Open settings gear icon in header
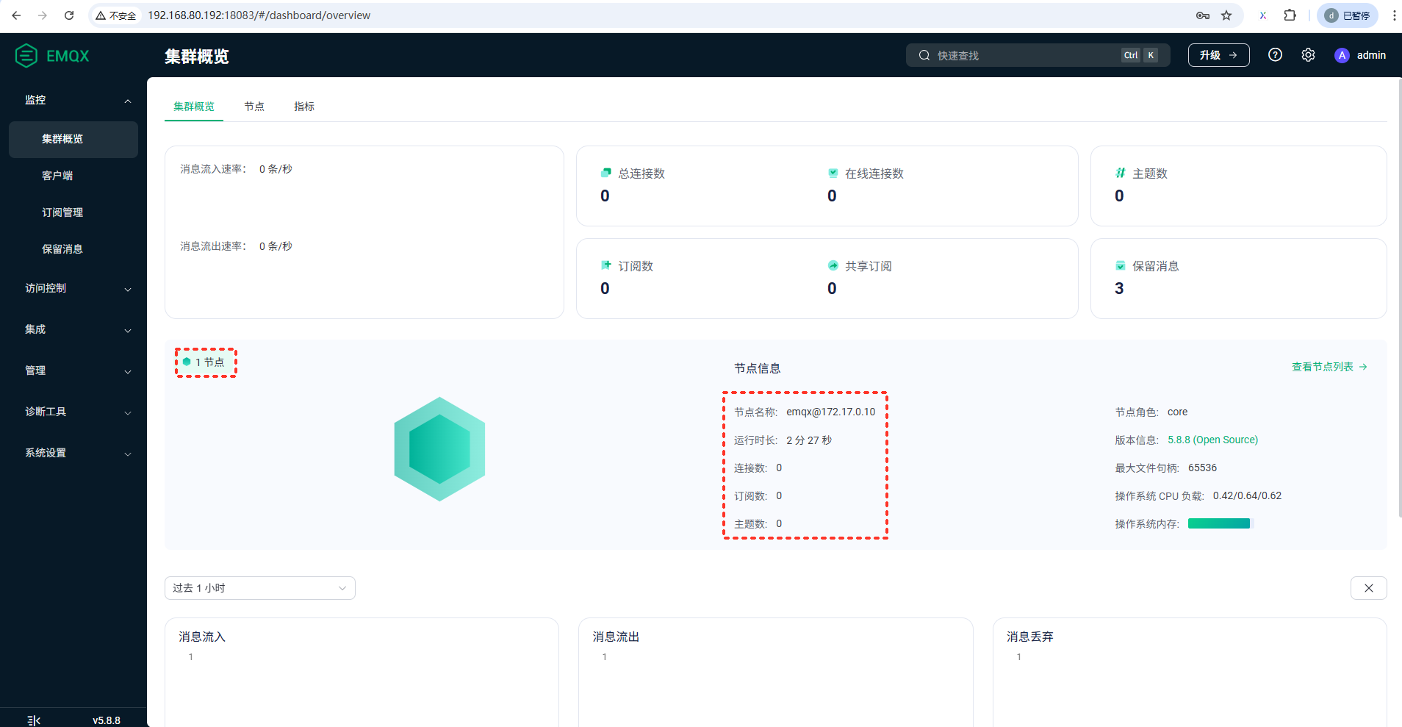The height and width of the screenshot is (727, 1402). pyautogui.click(x=1308, y=55)
